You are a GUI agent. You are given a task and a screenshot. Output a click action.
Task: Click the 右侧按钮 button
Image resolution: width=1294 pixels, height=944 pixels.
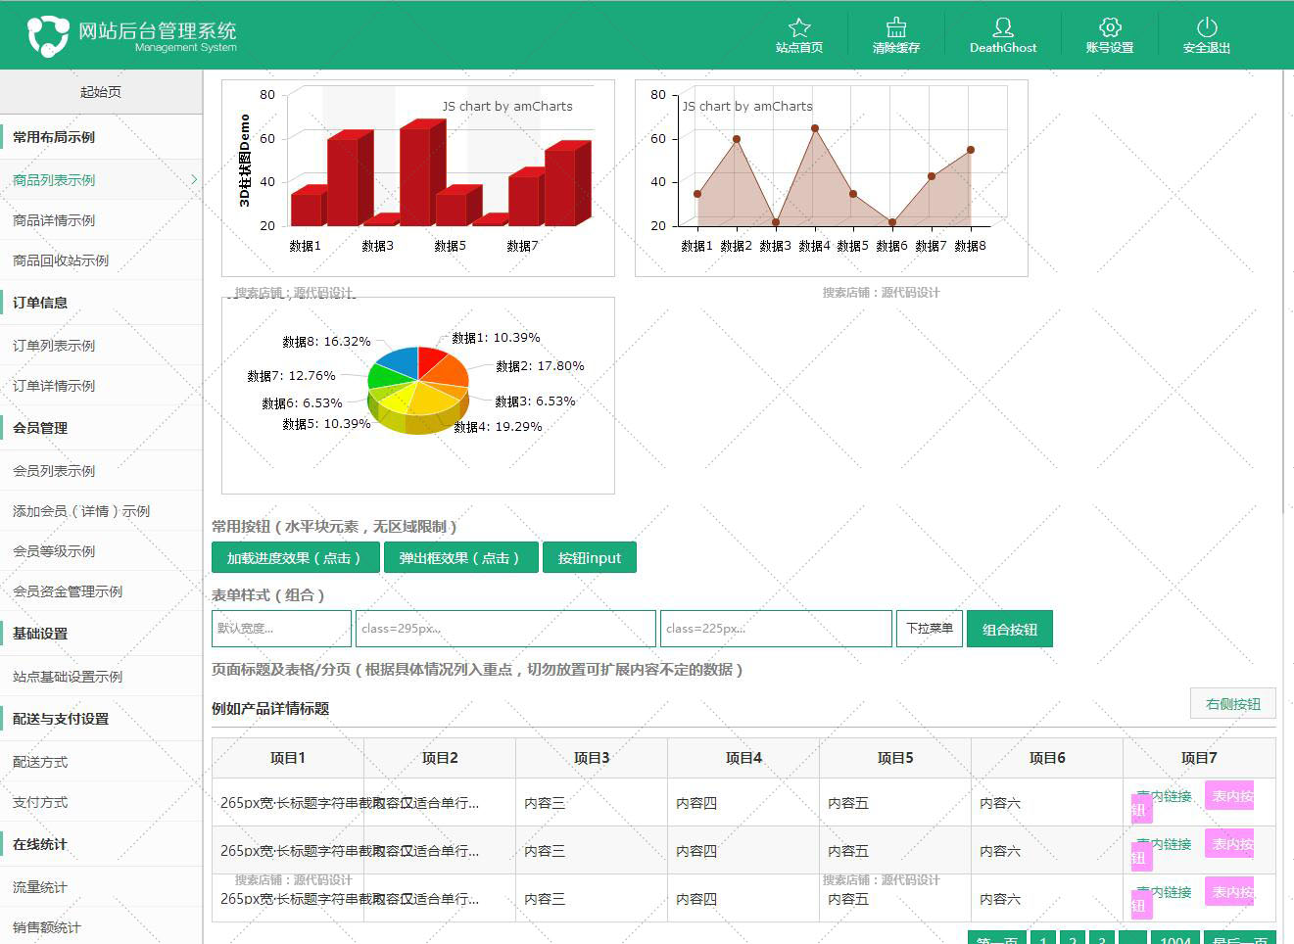[1232, 704]
